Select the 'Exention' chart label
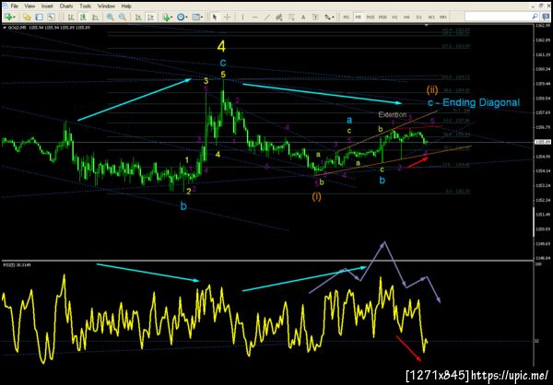Screen dimensions: 553x385 coord(393,114)
